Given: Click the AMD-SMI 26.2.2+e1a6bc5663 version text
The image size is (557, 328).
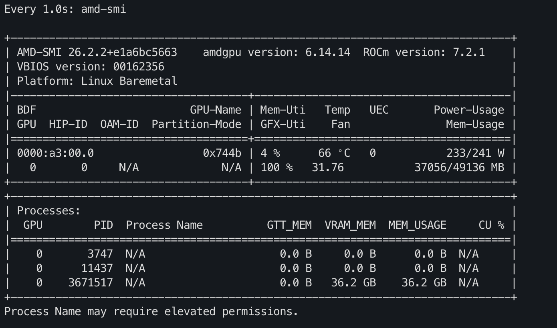Looking at the screenshot, I should pos(97,52).
